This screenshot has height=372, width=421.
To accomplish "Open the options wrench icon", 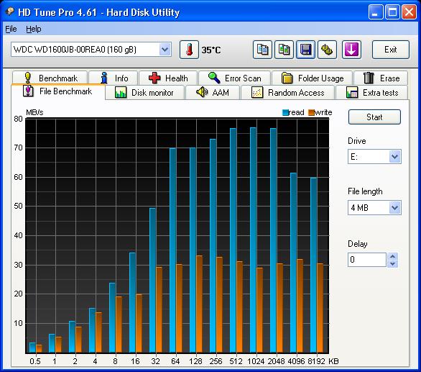I will click(x=327, y=50).
